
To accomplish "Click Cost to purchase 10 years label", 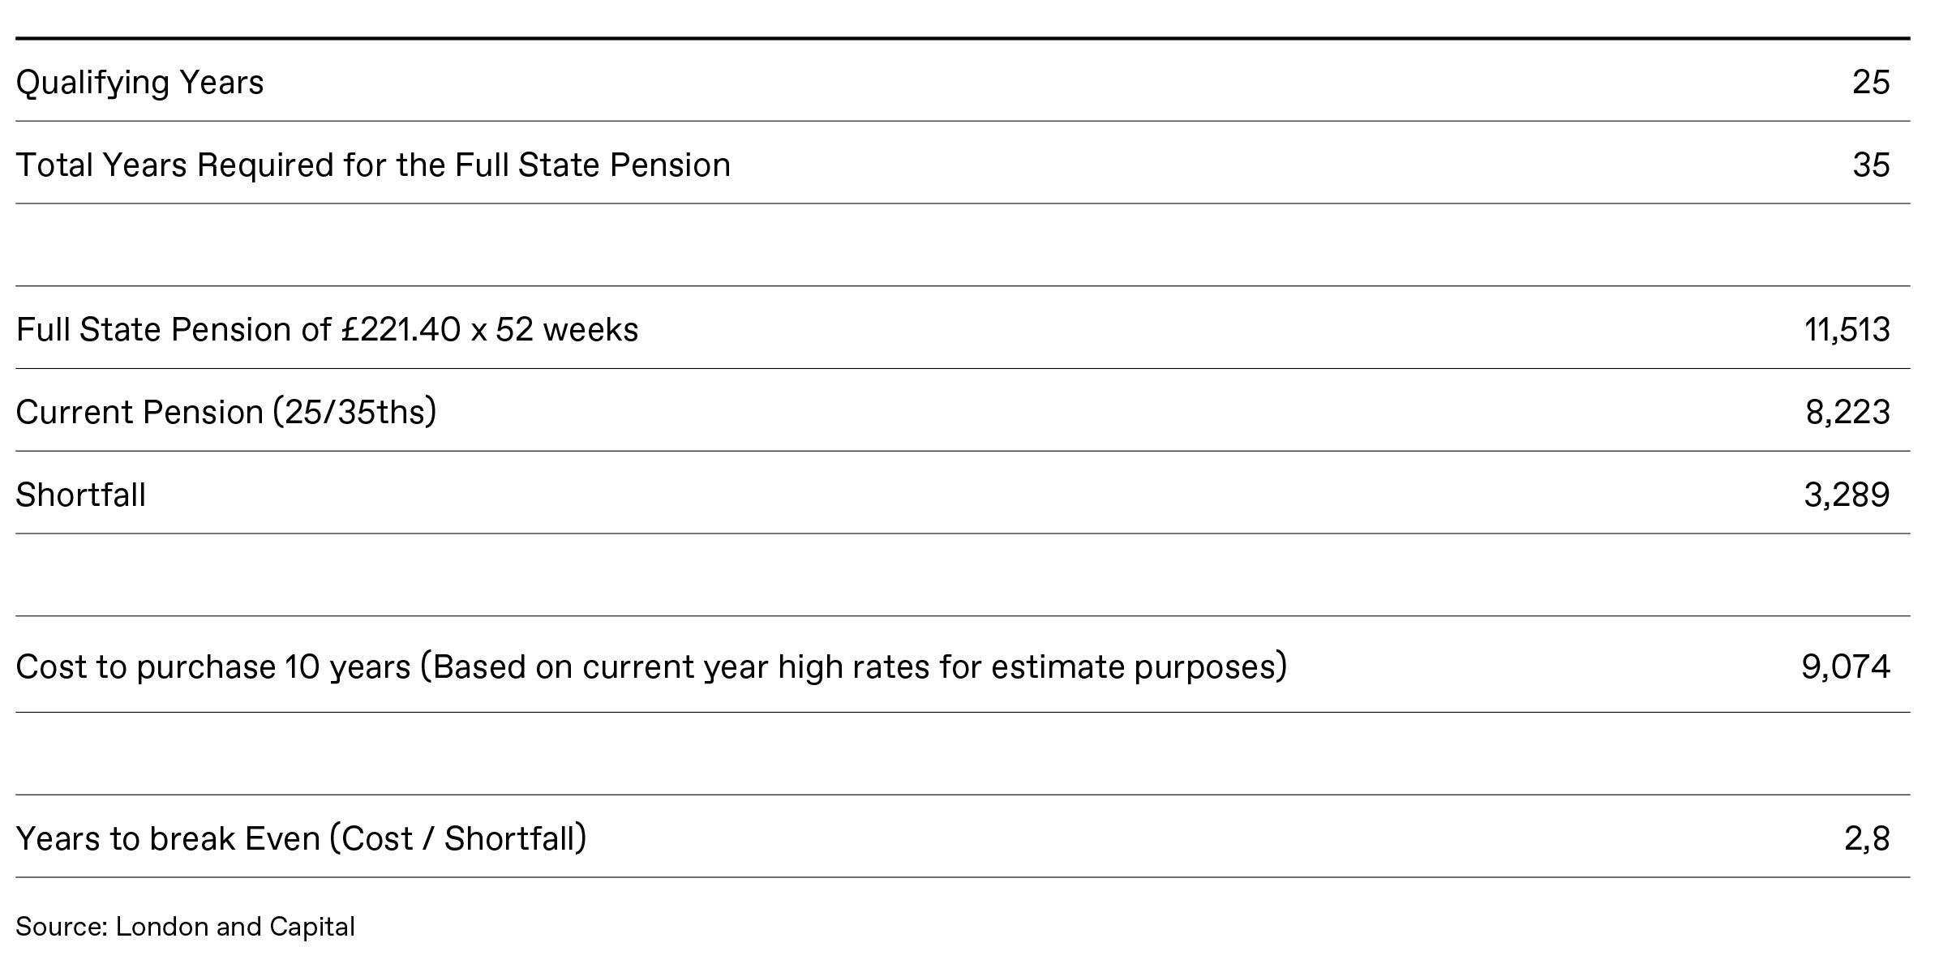I will tap(651, 667).
